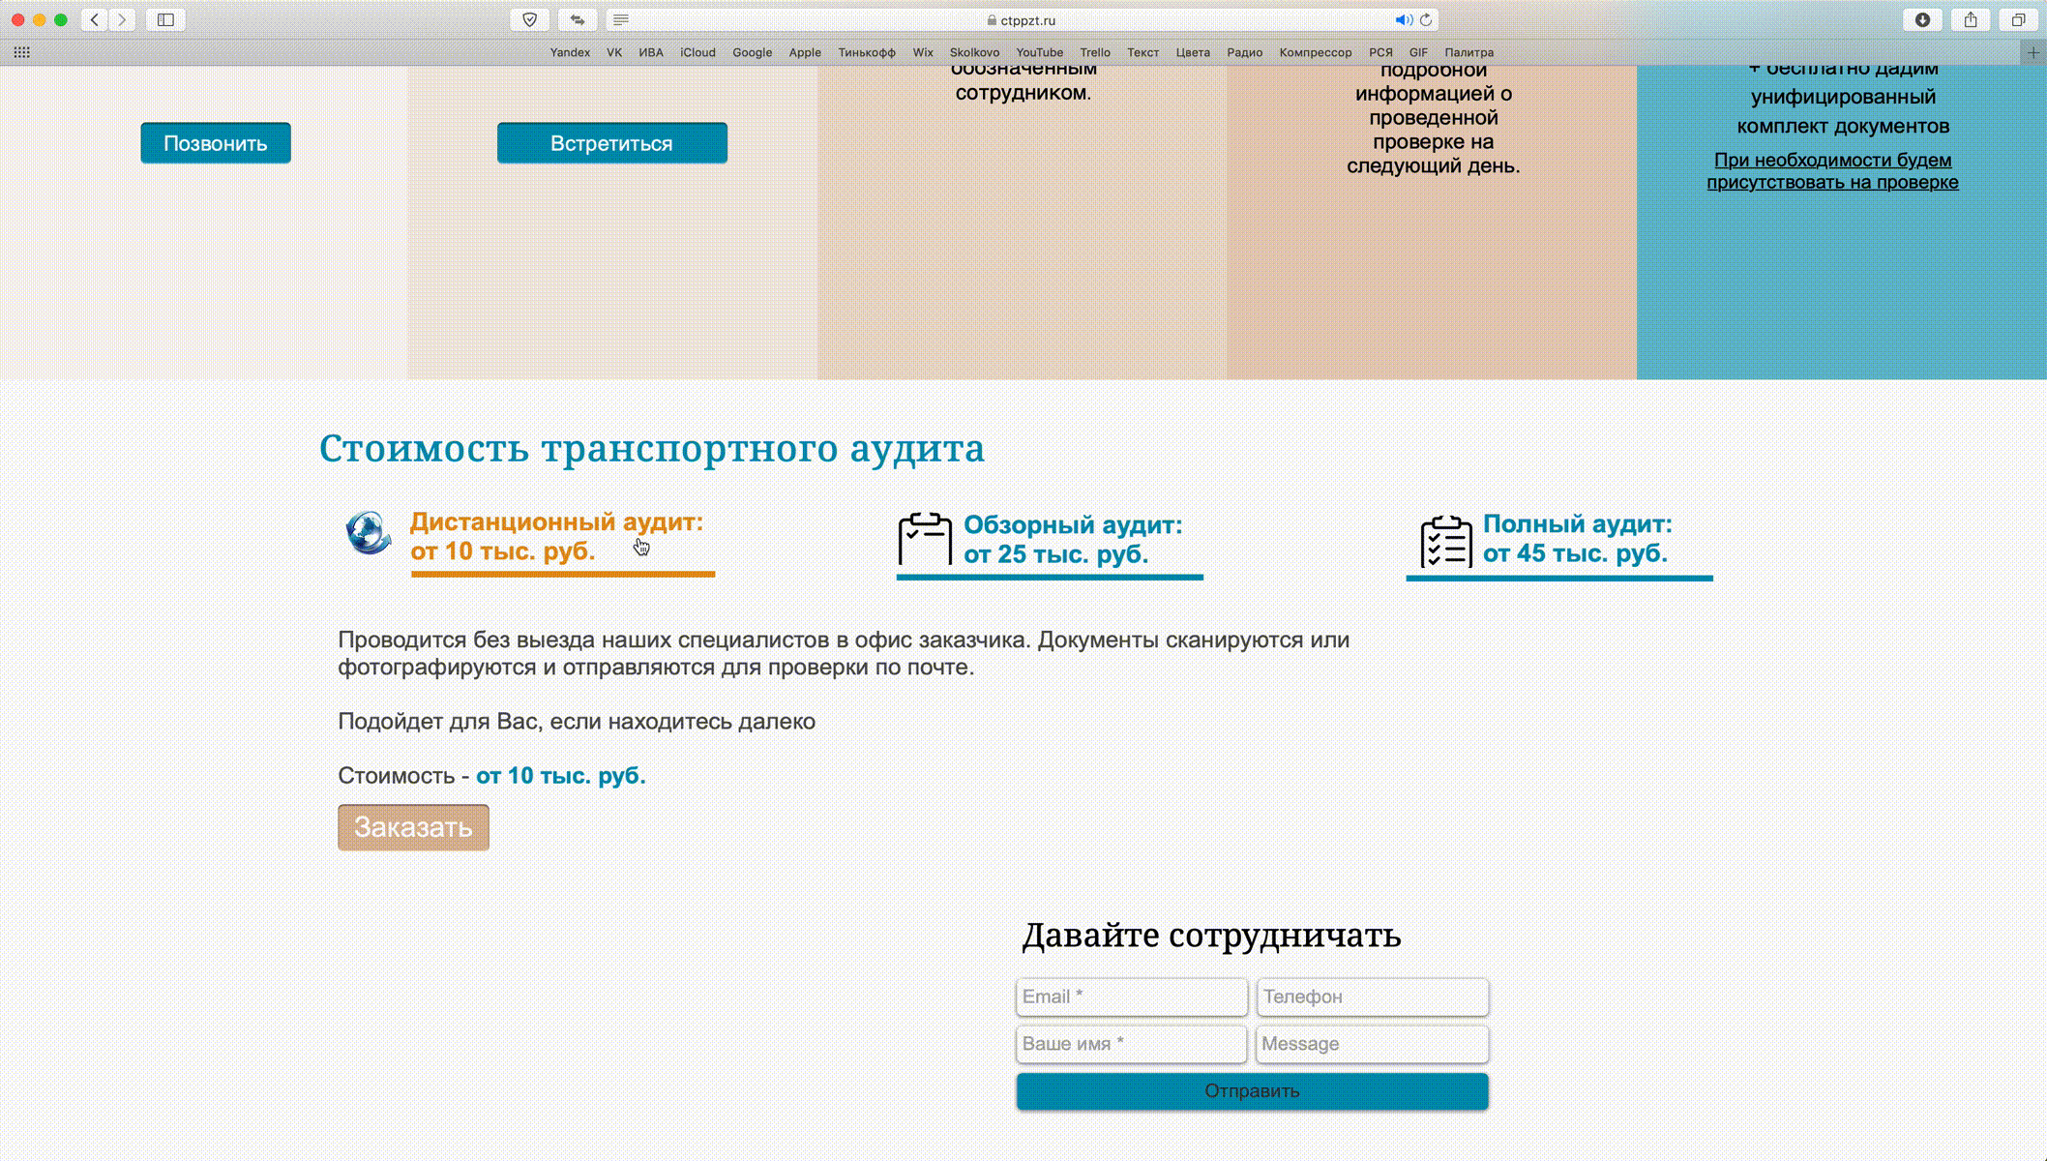Select the Полный аудит tab
The width and height of the screenshot is (2047, 1161).
pos(1577,539)
